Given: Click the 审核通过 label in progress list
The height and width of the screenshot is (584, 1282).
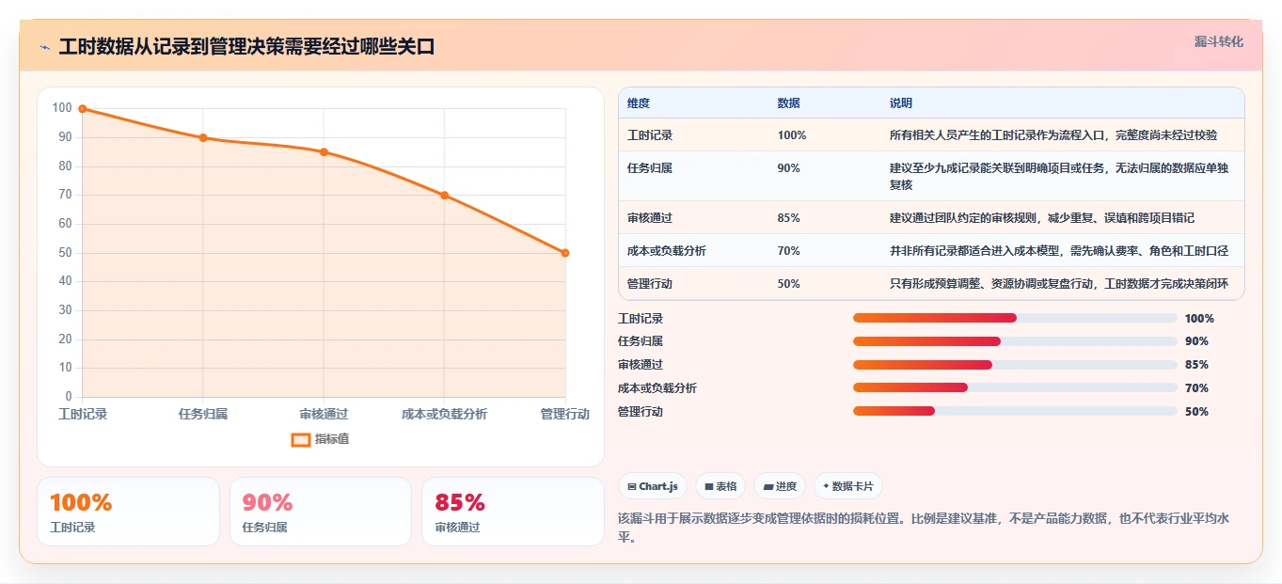Looking at the screenshot, I should 641,365.
